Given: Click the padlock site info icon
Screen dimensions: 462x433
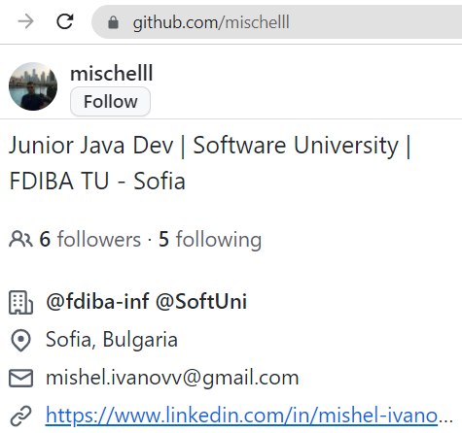Looking at the screenshot, I should 113,22.
